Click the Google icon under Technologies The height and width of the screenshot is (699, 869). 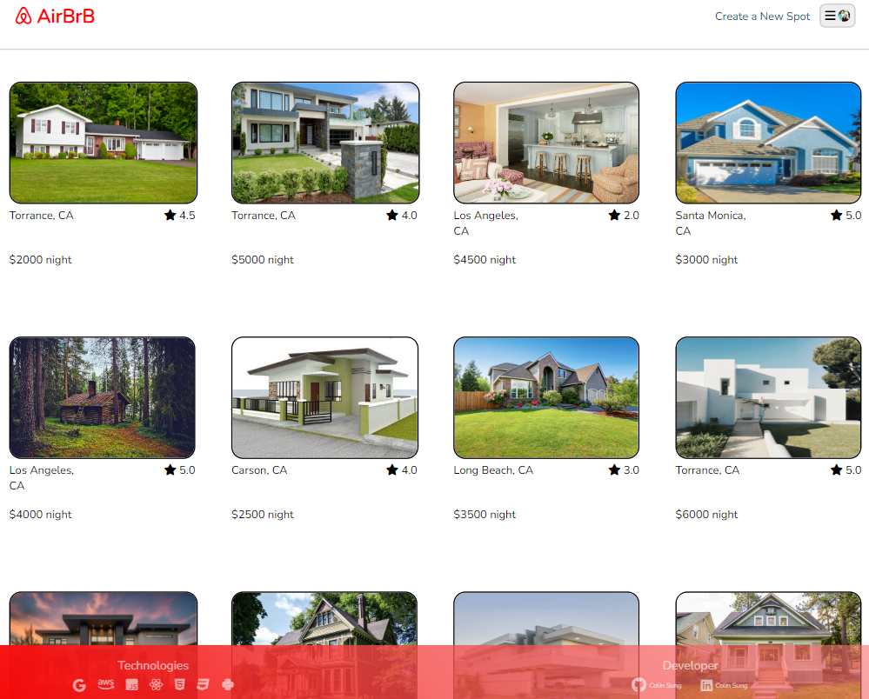click(79, 685)
